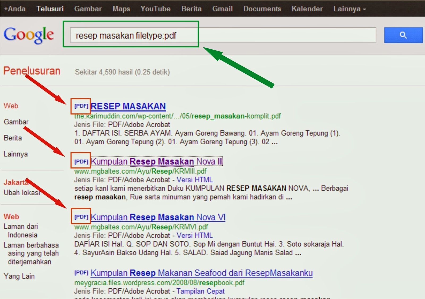The width and height of the screenshot is (425, 299).
Task: Click Ubah lokasi under Jakarta
Action: click(x=22, y=193)
